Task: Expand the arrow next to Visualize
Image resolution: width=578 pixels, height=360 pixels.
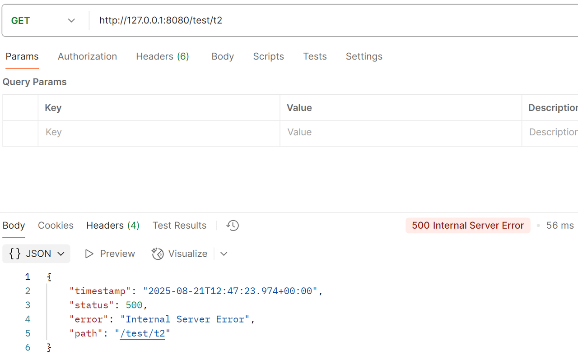Action: [x=224, y=254]
